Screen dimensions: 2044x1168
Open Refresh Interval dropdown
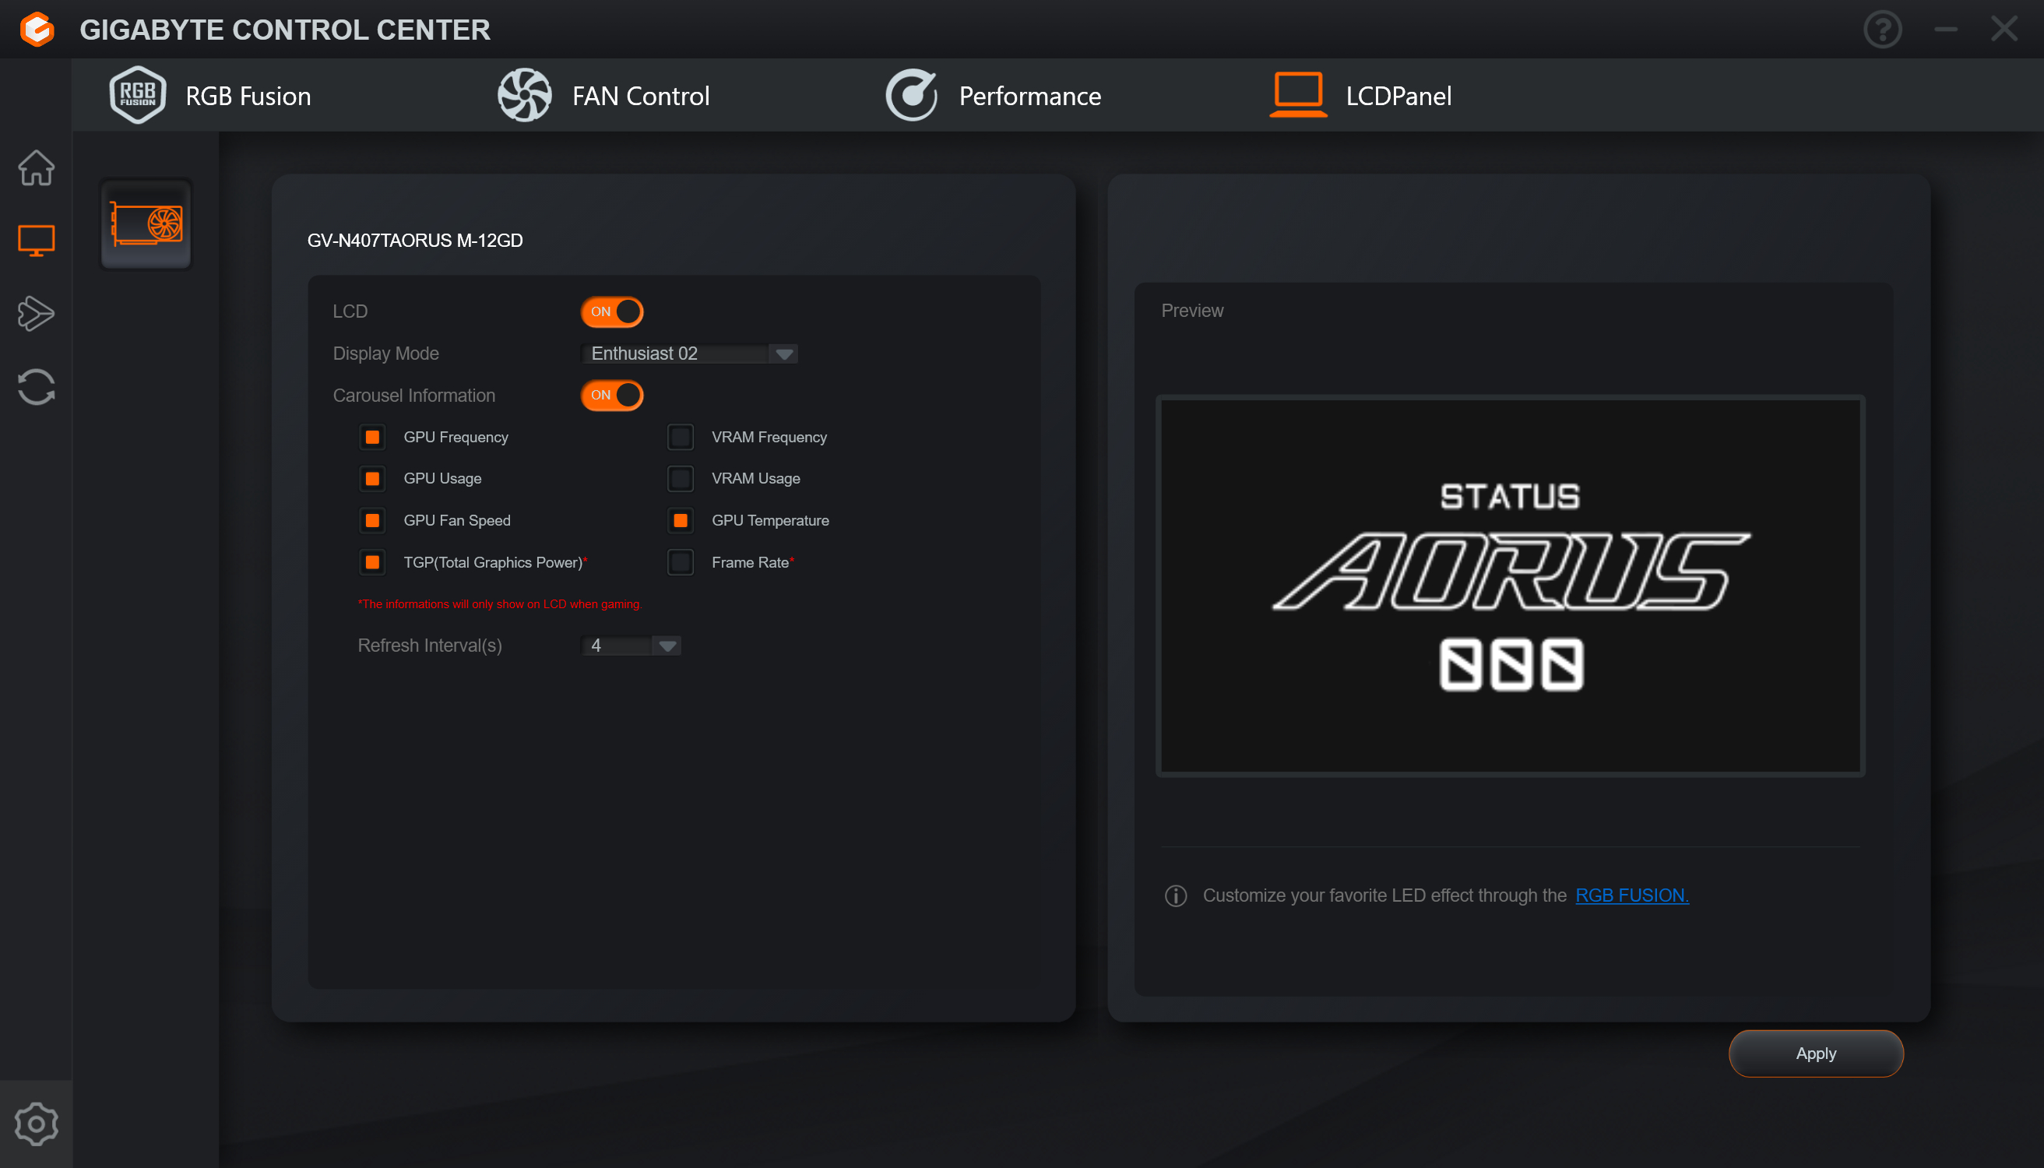pyautogui.click(x=667, y=646)
